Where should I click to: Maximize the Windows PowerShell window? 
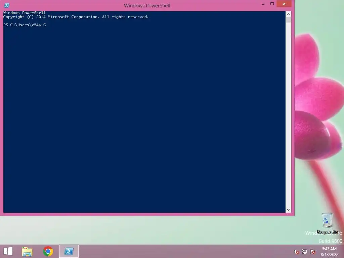coord(272,4)
